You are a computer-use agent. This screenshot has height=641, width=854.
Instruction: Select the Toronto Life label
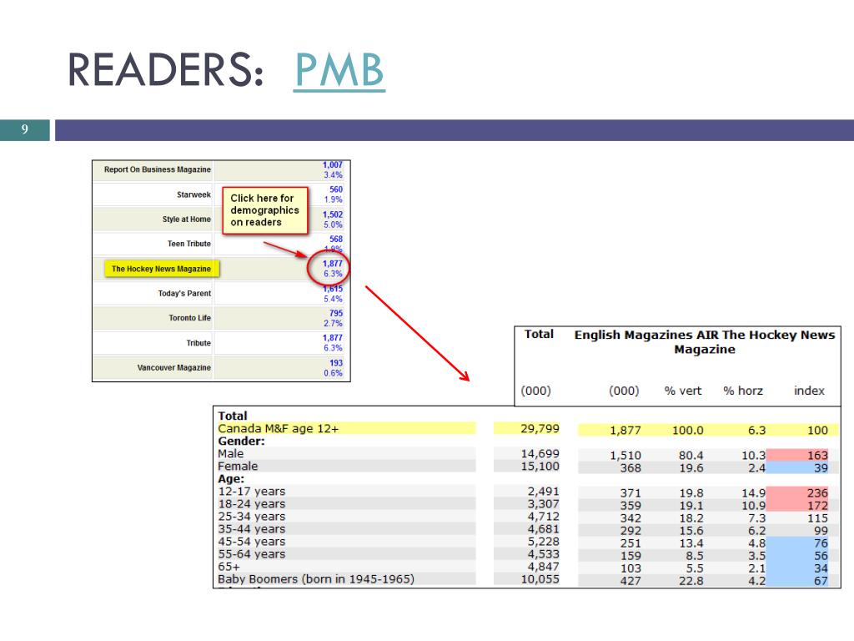click(x=189, y=318)
